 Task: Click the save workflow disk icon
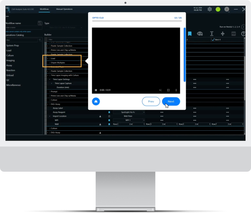(40, 23)
